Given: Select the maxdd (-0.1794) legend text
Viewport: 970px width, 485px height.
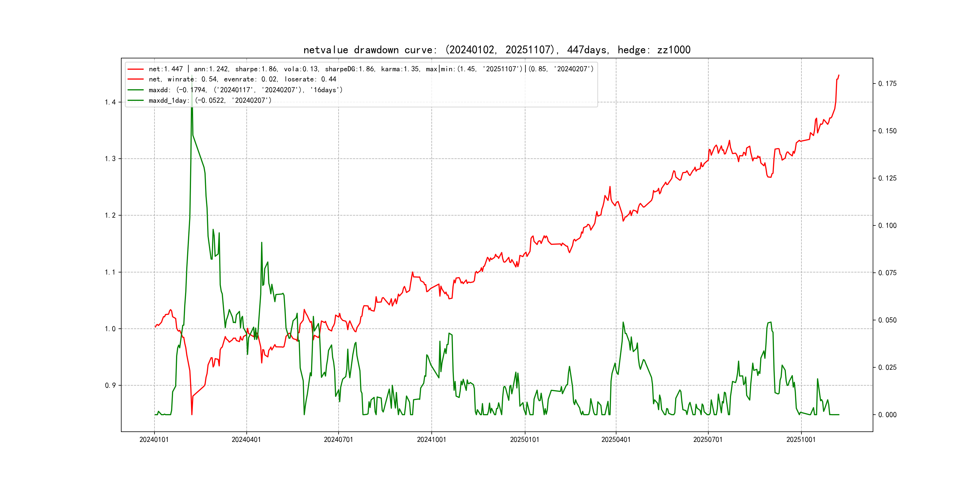Looking at the screenshot, I should [x=245, y=90].
